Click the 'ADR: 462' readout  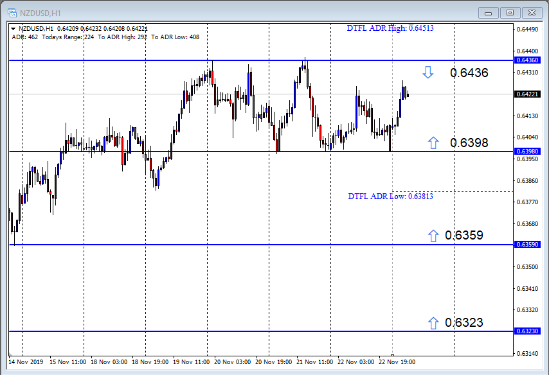tap(25, 37)
